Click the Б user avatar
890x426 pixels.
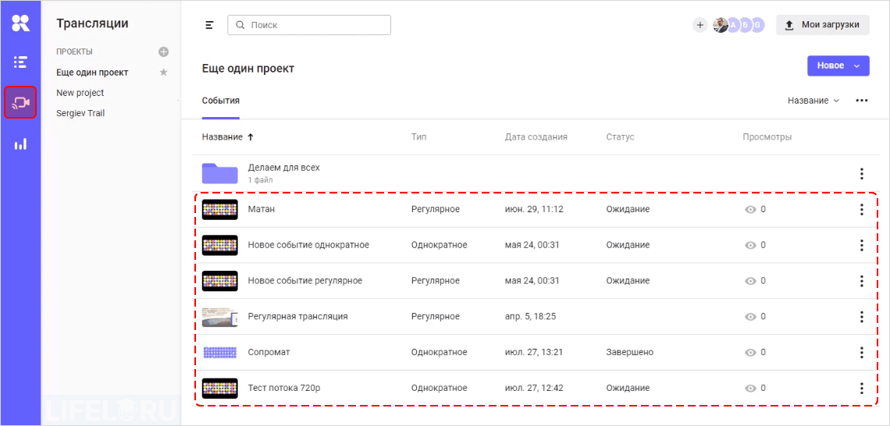pyautogui.click(x=745, y=25)
